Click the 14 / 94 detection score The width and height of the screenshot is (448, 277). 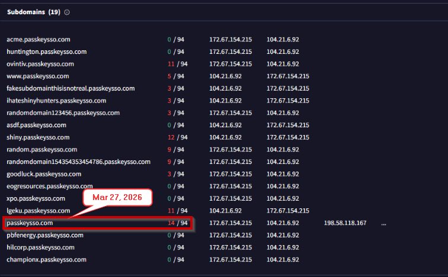[177, 223]
